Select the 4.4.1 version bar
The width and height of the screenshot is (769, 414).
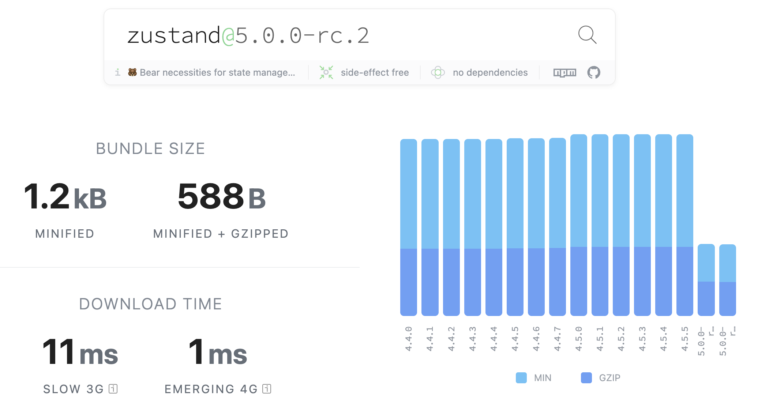pos(430,227)
